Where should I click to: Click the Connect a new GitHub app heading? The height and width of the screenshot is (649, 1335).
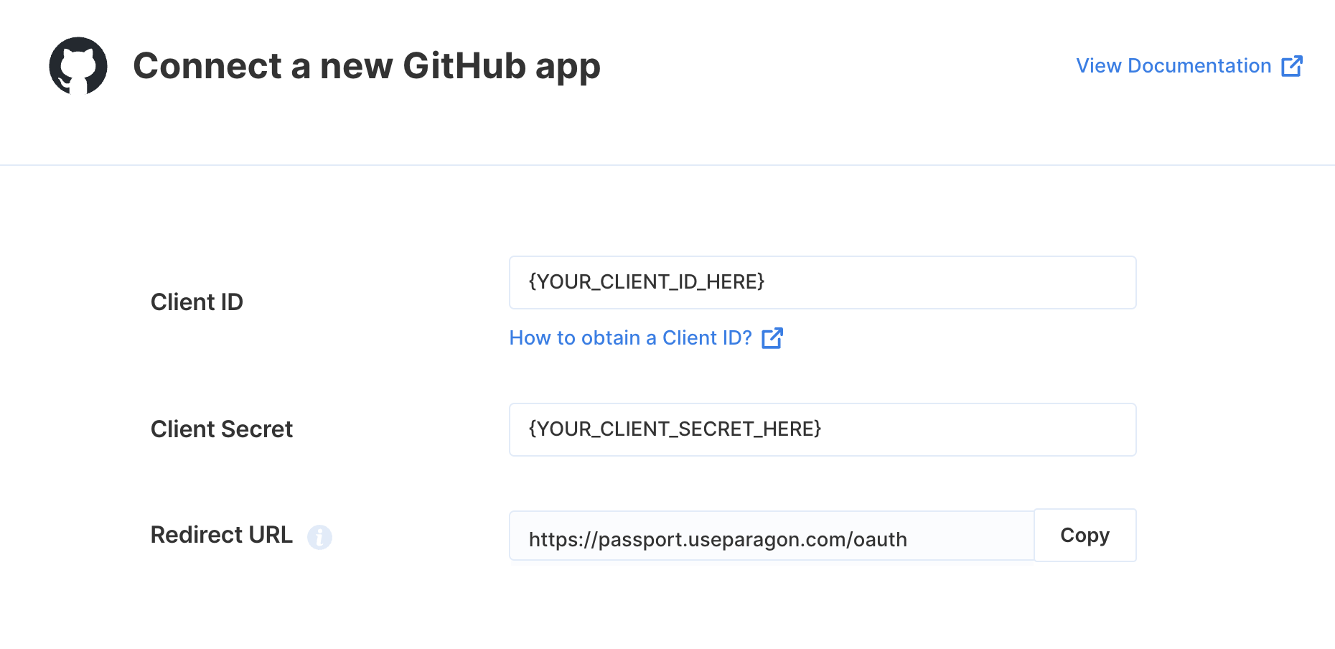367,66
